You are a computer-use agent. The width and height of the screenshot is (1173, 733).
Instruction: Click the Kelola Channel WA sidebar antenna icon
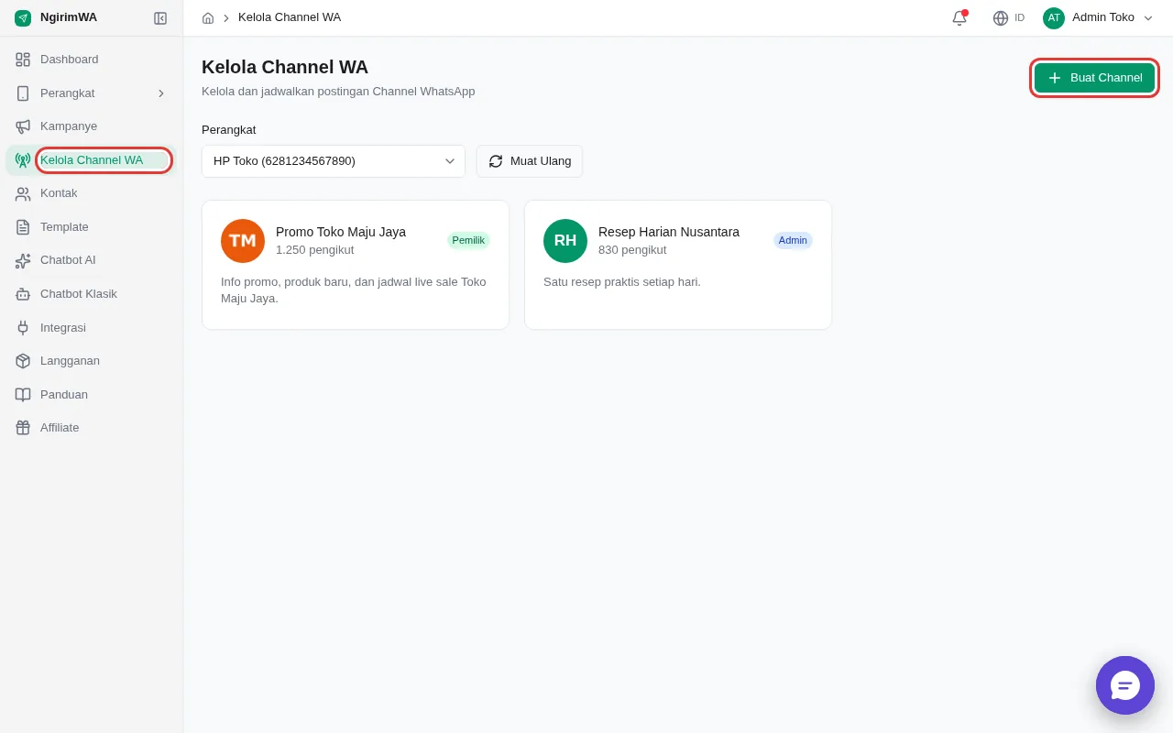pyautogui.click(x=23, y=160)
